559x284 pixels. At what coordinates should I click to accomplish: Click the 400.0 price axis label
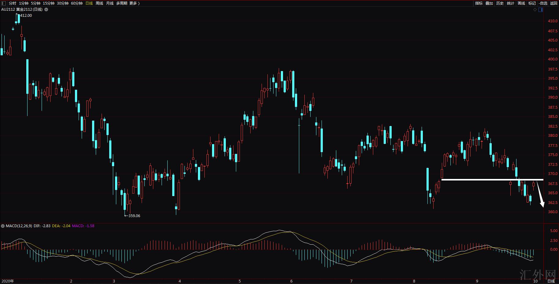553,59
